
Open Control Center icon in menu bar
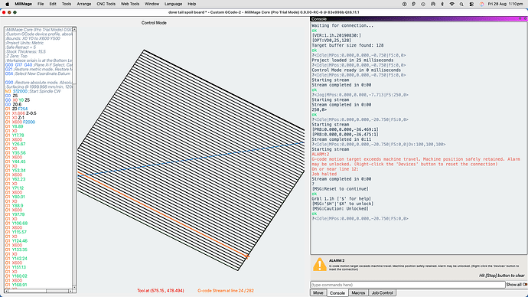point(471,4)
